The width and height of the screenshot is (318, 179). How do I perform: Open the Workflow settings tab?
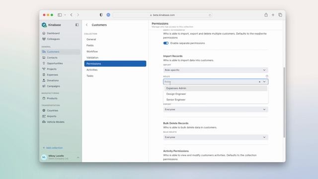pos(115,51)
